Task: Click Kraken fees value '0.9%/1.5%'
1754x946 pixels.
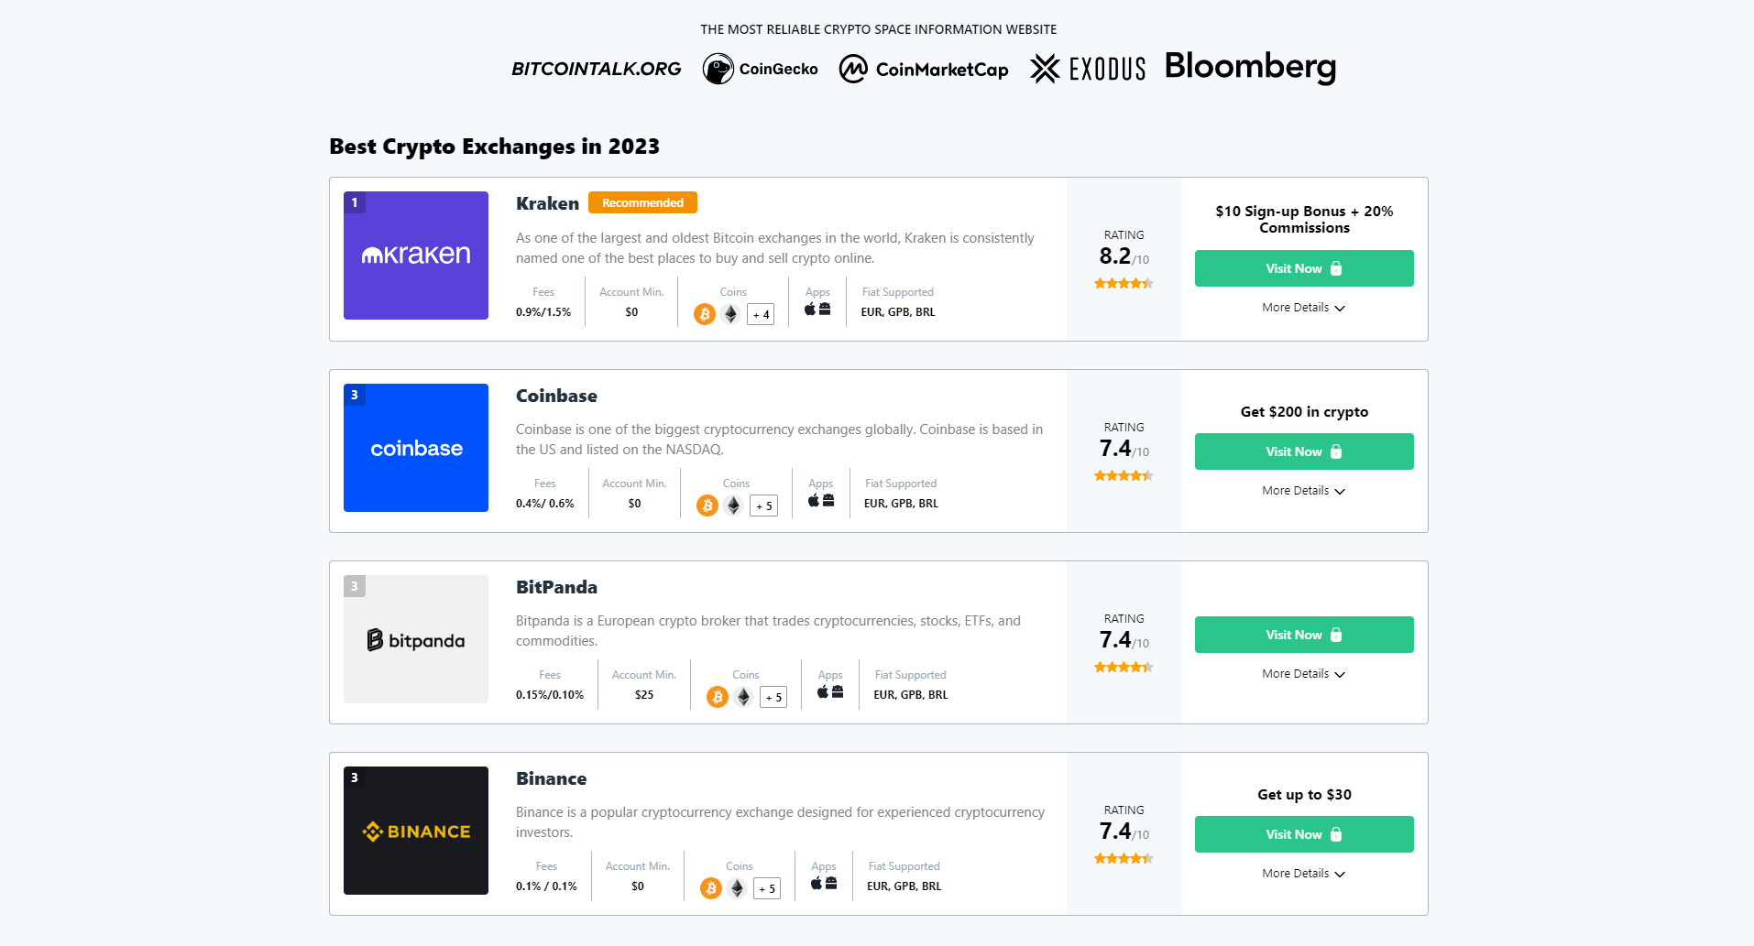Action: click(543, 312)
